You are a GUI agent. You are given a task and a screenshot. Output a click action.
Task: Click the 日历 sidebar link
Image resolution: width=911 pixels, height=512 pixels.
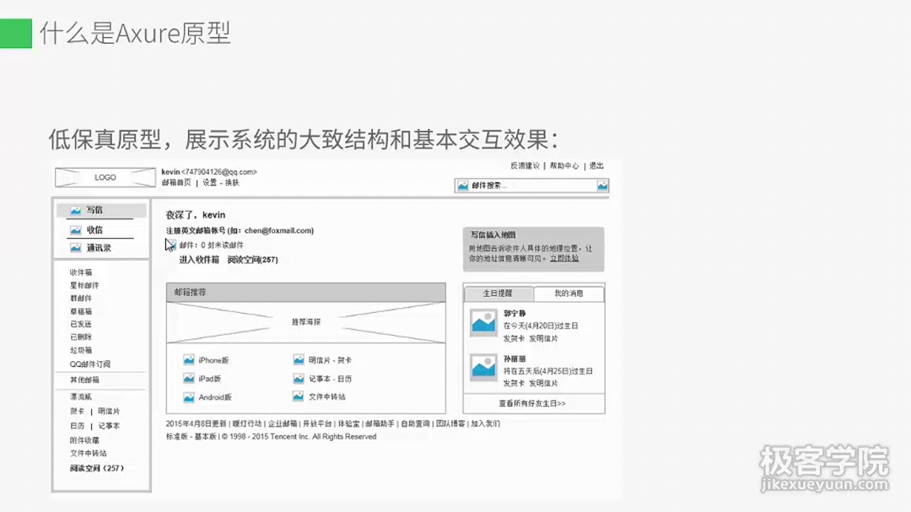click(78, 426)
